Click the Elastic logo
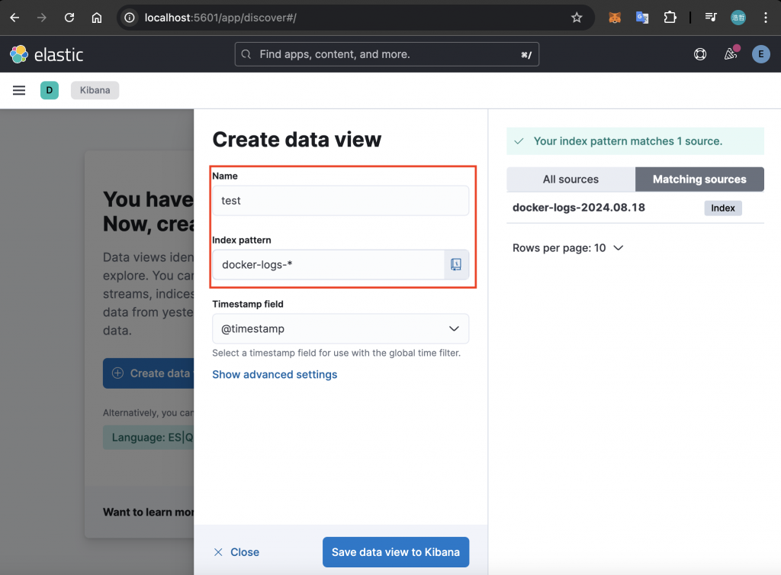Image resolution: width=781 pixels, height=575 pixels. pyautogui.click(x=47, y=54)
